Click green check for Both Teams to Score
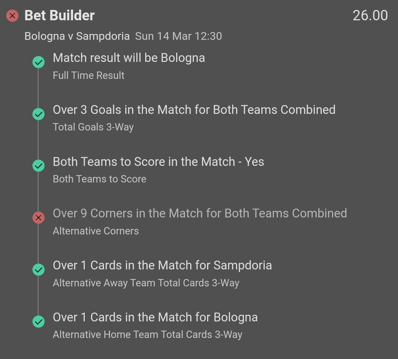 (38, 166)
